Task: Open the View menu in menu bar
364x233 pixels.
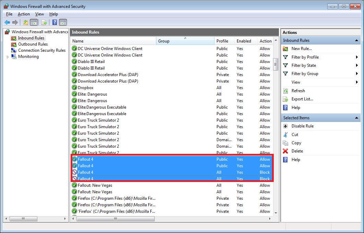Action: point(39,14)
